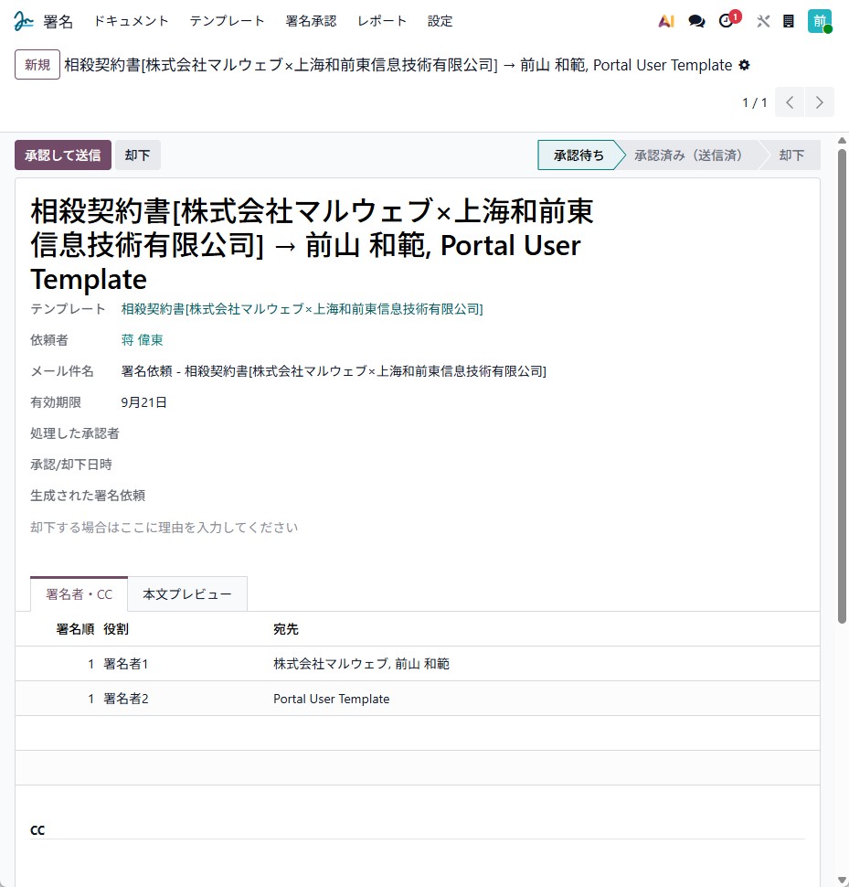Select the 却下 status stage

(791, 155)
